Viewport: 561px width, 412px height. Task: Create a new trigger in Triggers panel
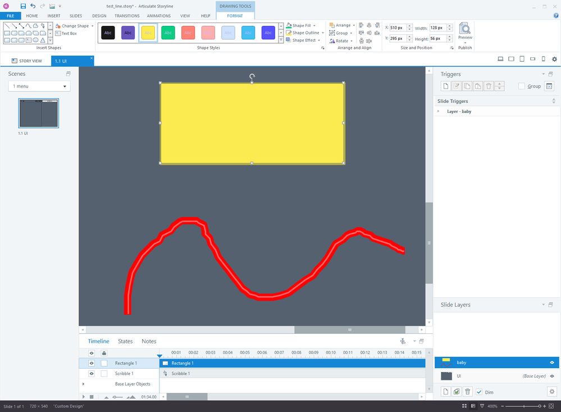tap(445, 86)
